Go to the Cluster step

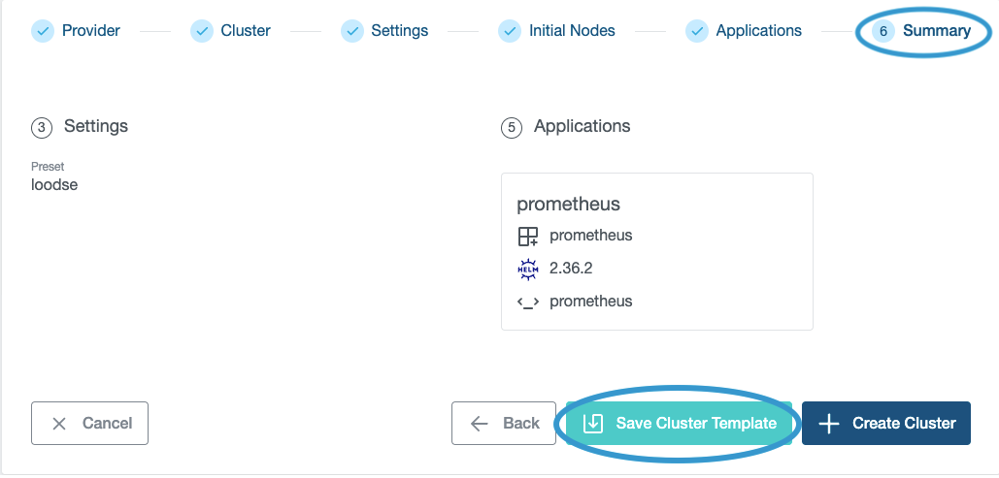pyautogui.click(x=246, y=31)
